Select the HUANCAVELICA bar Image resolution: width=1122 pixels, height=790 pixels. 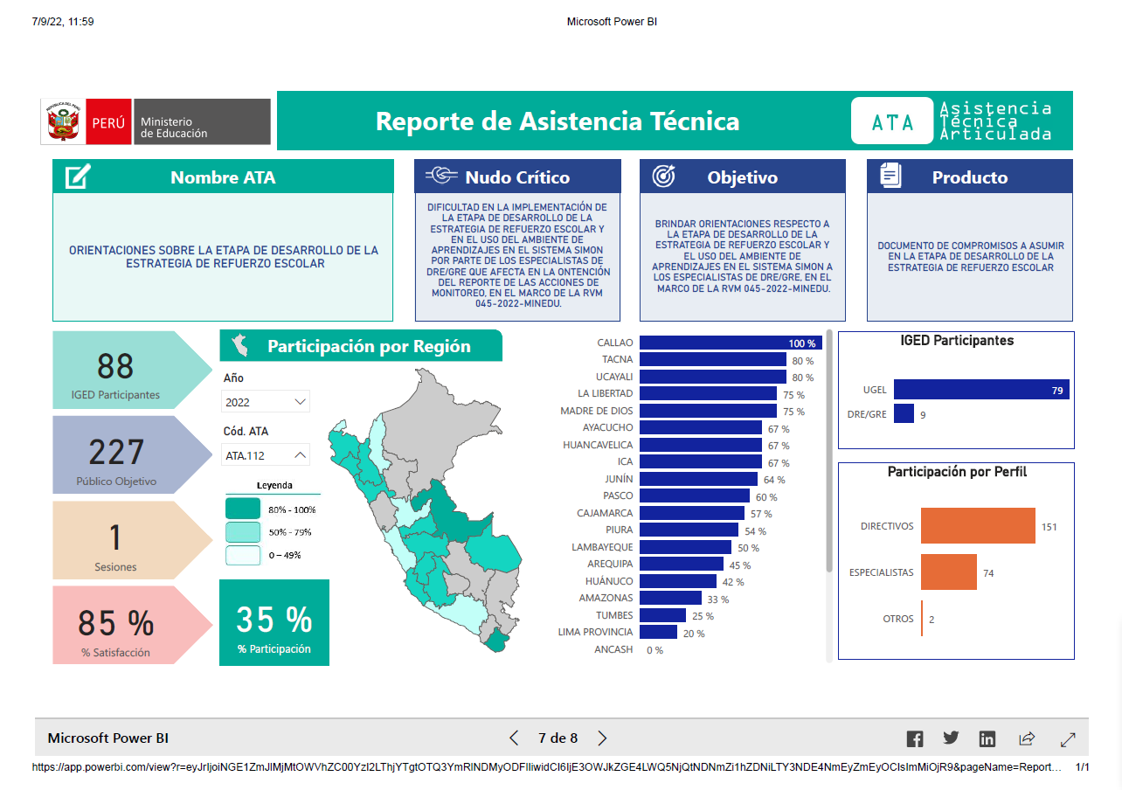click(701, 445)
